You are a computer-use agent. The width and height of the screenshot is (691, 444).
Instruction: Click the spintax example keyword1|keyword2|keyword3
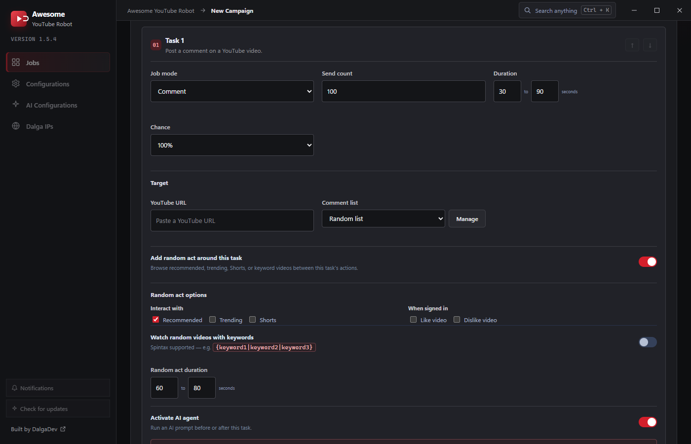click(264, 347)
